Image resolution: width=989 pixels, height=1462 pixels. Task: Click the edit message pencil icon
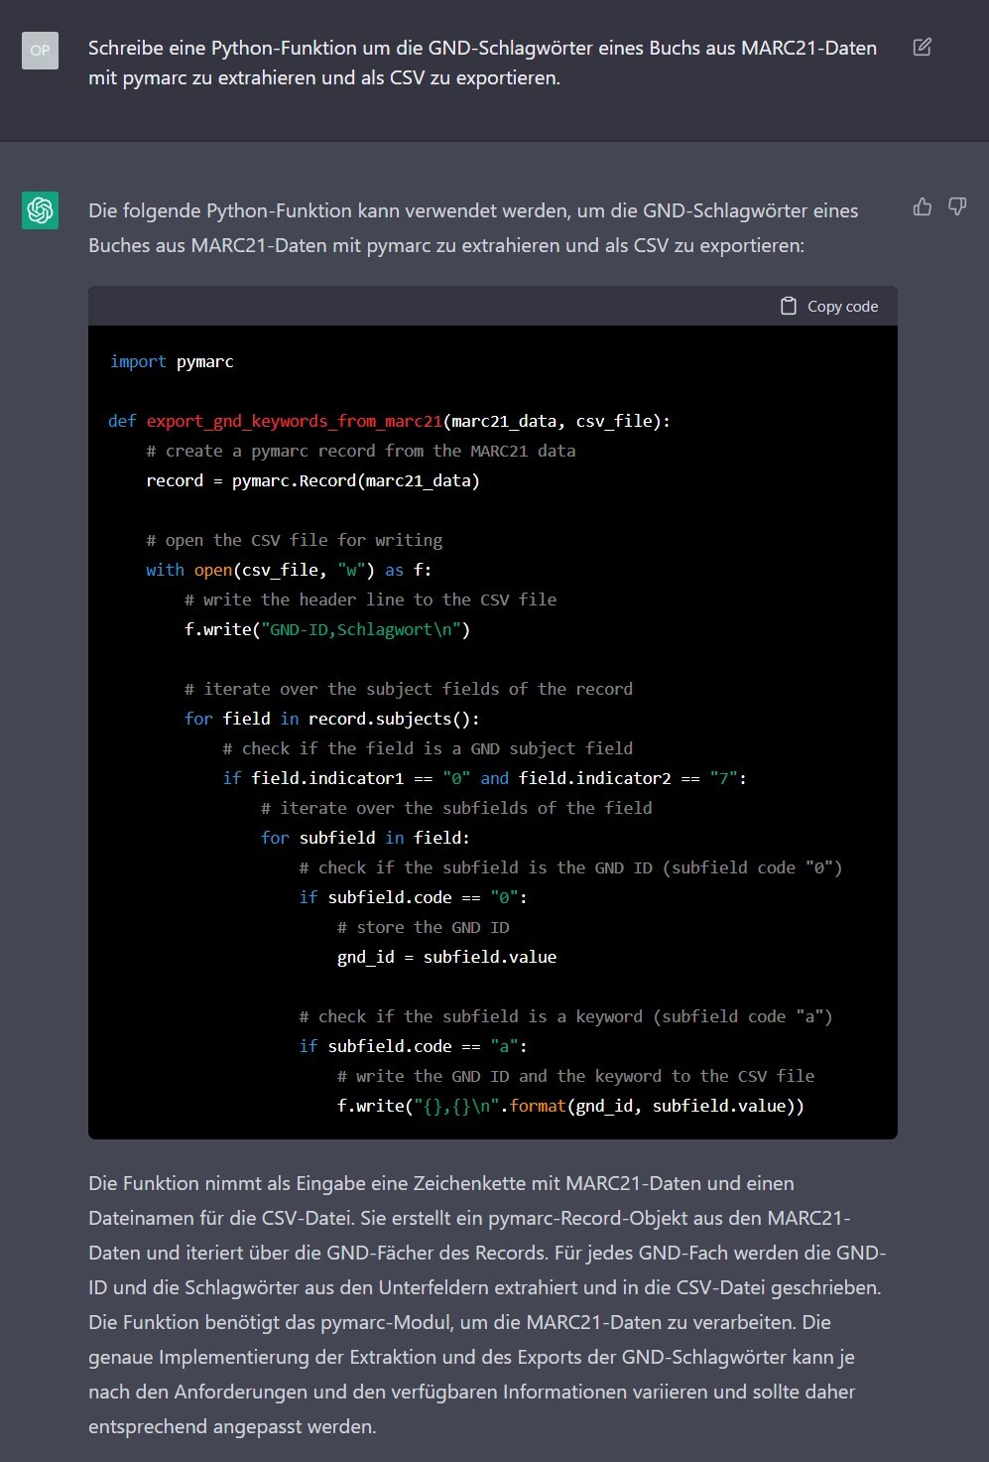(922, 47)
